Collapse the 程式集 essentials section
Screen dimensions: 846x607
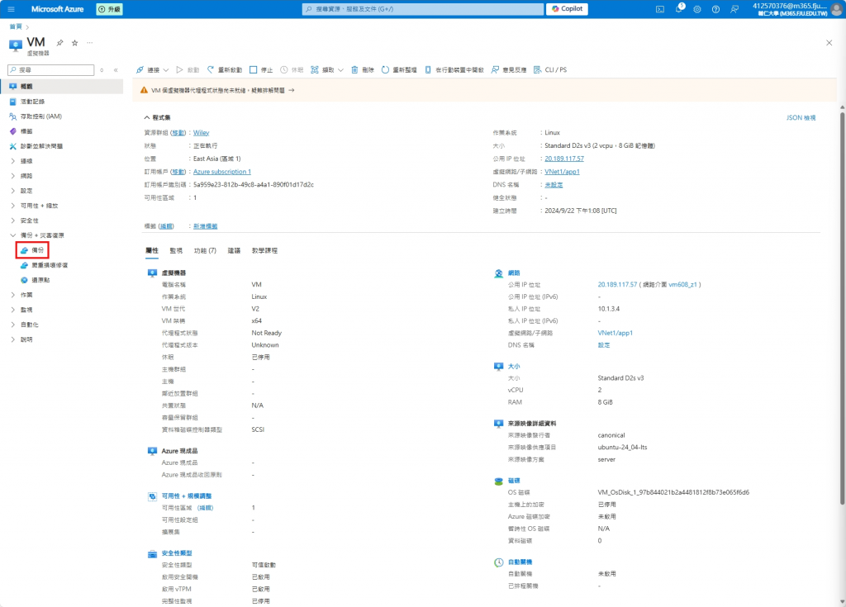157,117
